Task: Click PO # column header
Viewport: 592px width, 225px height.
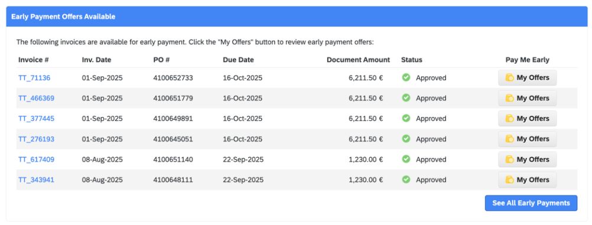Action: [162, 60]
